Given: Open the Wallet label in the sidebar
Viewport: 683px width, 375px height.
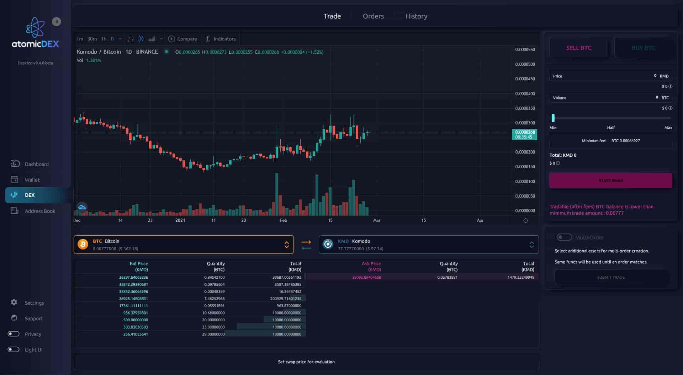Looking at the screenshot, I should point(32,180).
